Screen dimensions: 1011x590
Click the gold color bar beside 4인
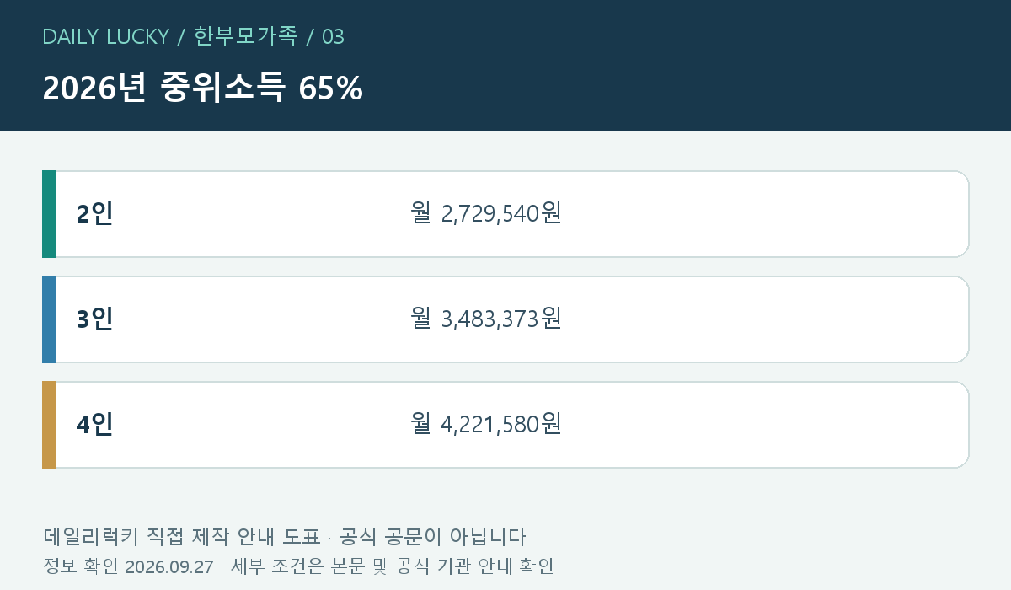coord(49,425)
